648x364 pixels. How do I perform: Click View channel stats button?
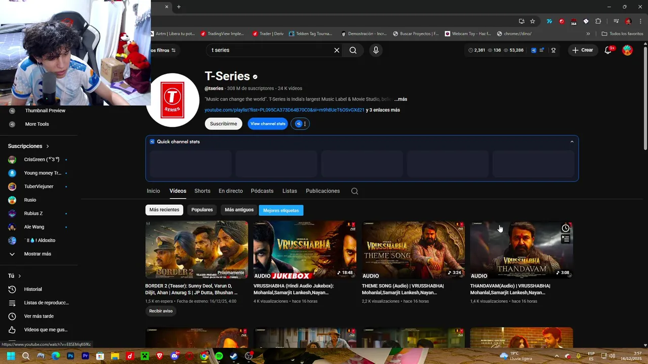click(268, 124)
